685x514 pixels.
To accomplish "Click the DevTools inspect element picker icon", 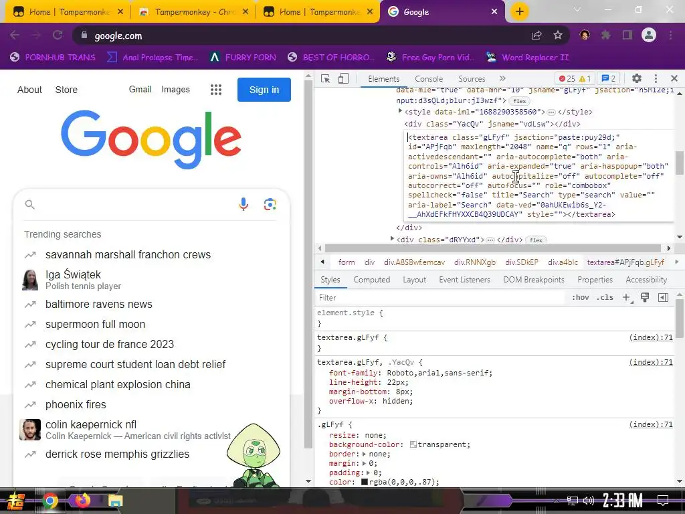I will point(326,79).
